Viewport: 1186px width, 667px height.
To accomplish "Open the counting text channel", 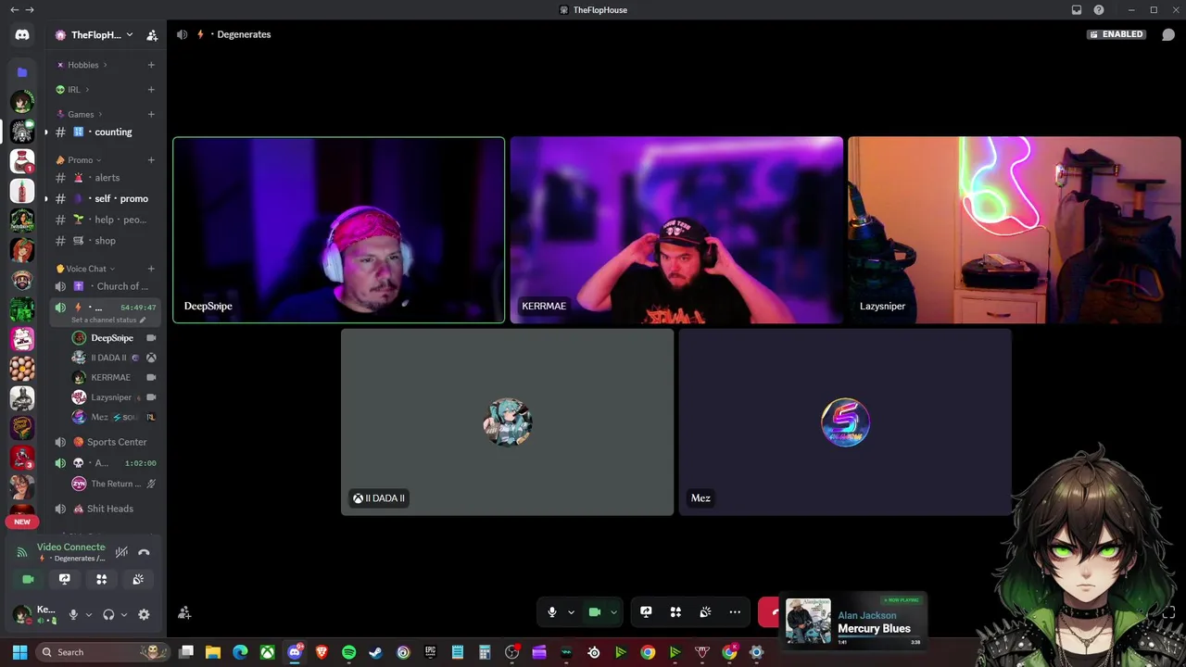I will pos(106,132).
